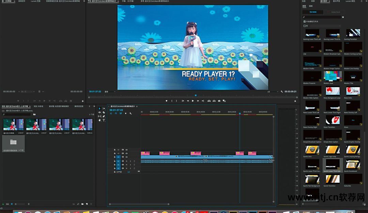Select the Type tool in the toolbar
This screenshot has height=213, width=368.
coord(104,120)
